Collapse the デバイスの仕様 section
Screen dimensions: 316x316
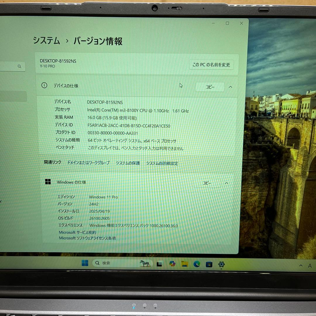point(230,87)
